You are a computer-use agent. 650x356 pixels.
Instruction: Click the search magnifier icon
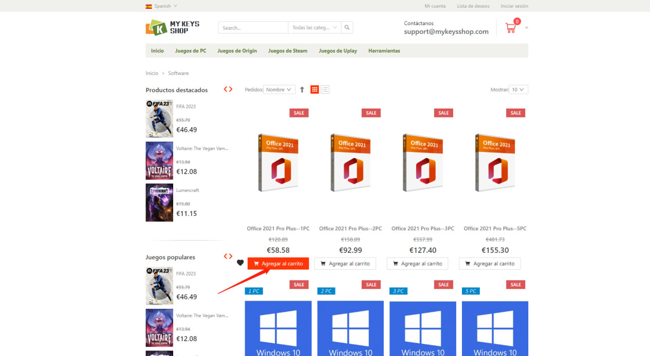347,28
